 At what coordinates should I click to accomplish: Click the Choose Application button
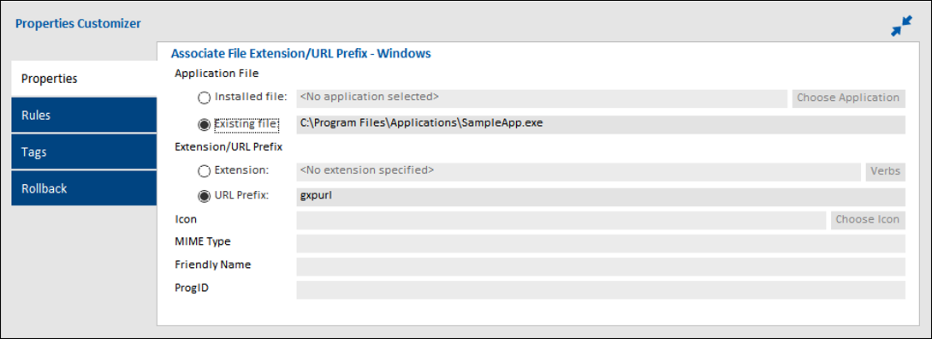[848, 98]
